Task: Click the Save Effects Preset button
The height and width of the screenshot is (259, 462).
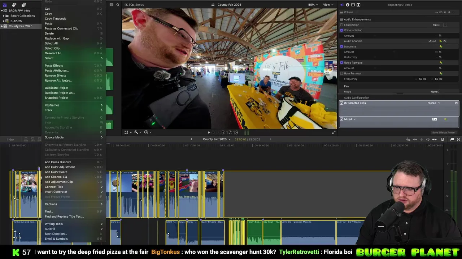Action: point(444,132)
